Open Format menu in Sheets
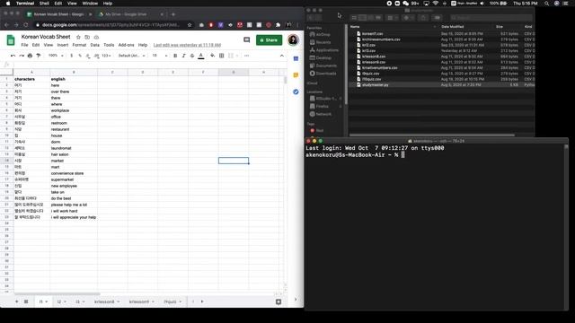 coord(79,45)
